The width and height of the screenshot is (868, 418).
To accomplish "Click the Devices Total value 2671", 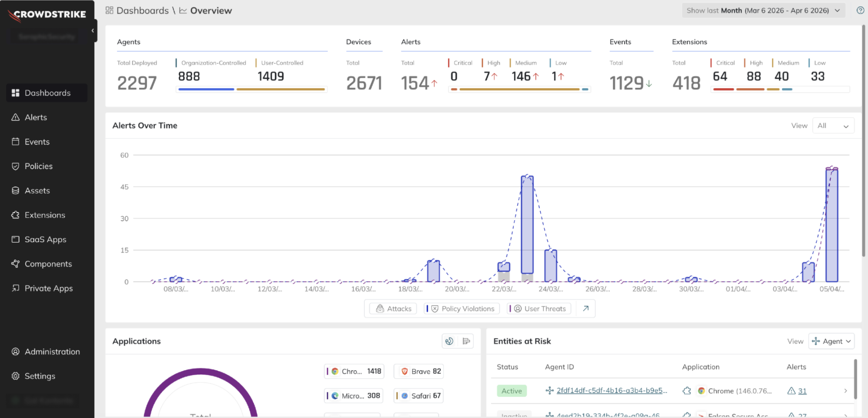I will click(364, 83).
